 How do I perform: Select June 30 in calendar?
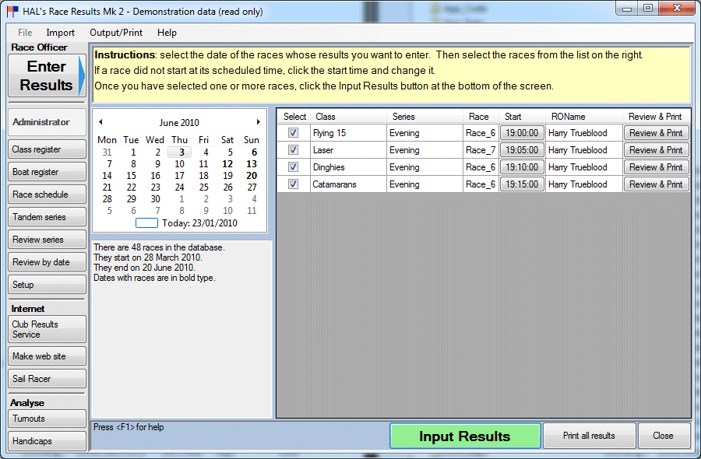click(155, 198)
